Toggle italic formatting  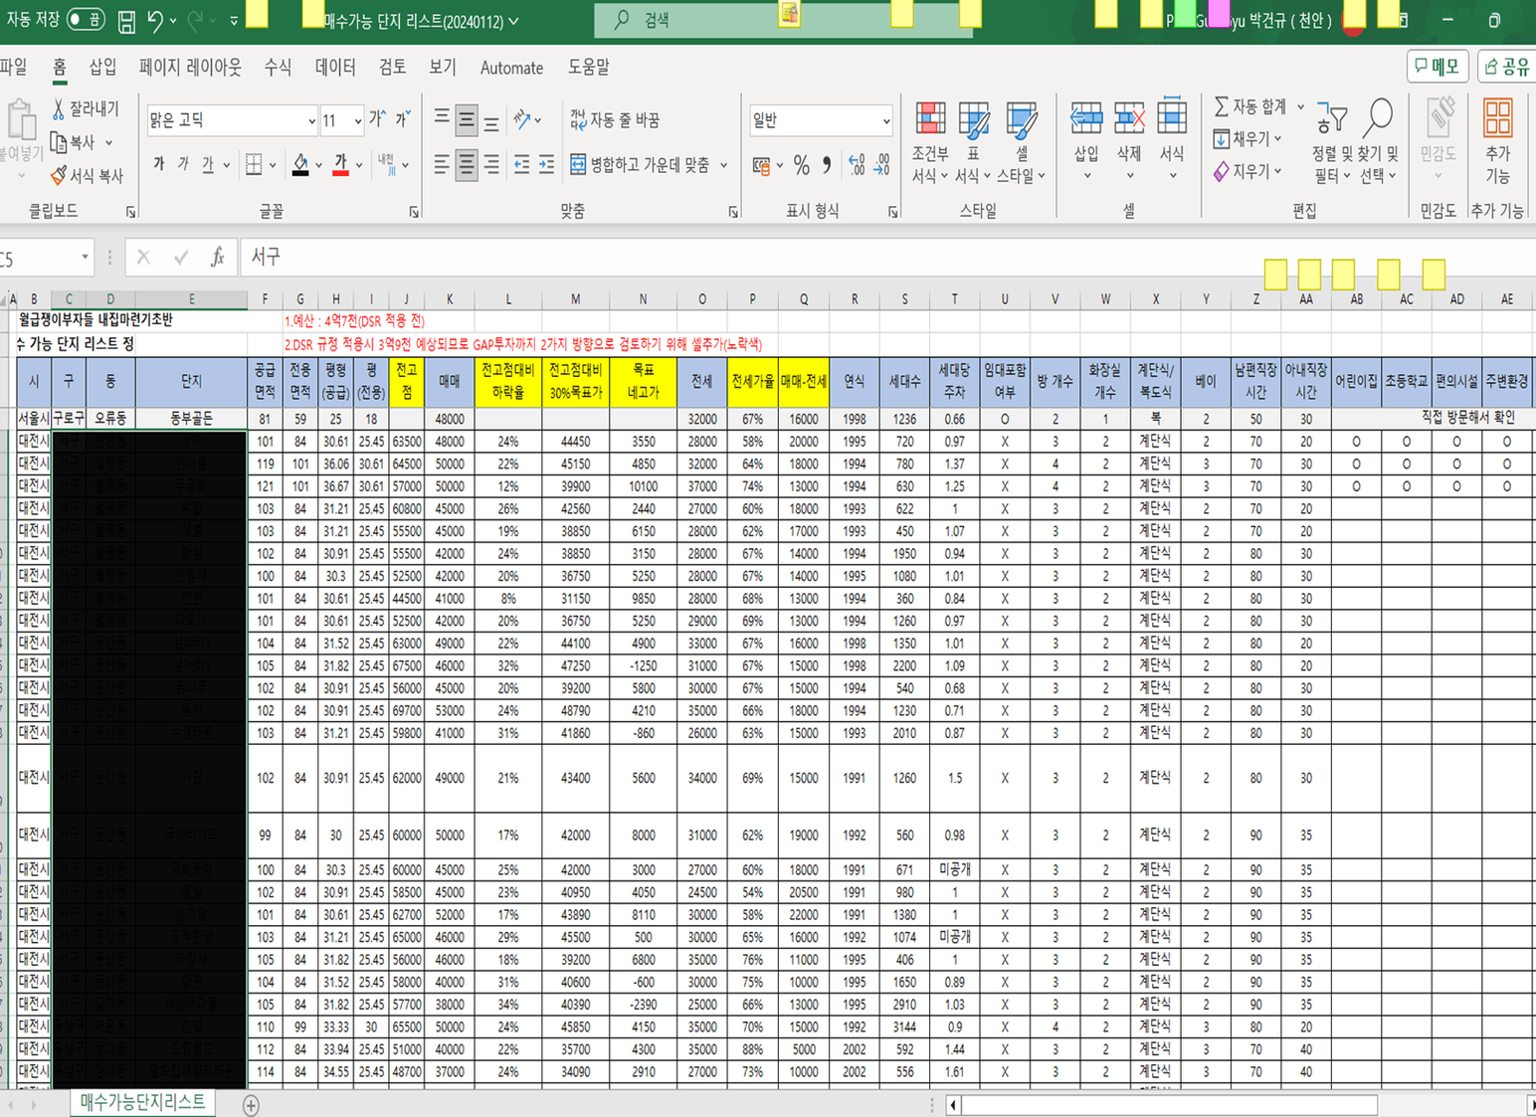click(x=183, y=164)
